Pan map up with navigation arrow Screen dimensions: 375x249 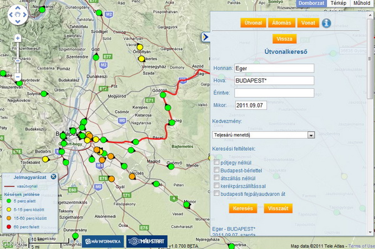point(17,8)
